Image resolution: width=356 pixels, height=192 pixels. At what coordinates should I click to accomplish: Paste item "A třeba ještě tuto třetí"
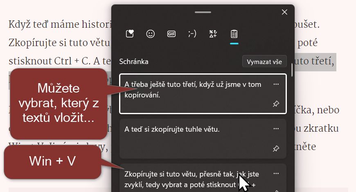203,94
